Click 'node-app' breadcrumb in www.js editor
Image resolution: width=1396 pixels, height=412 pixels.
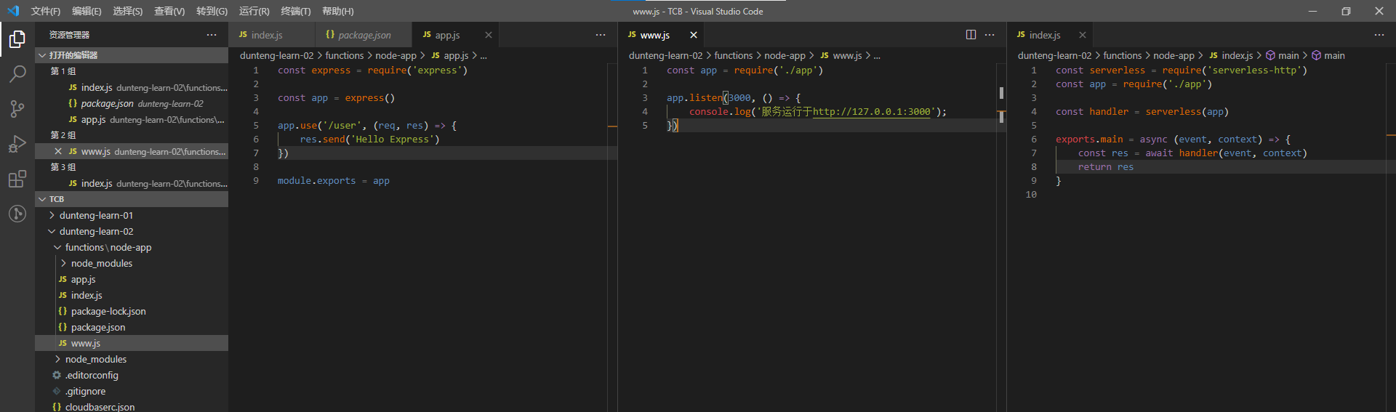(x=785, y=55)
